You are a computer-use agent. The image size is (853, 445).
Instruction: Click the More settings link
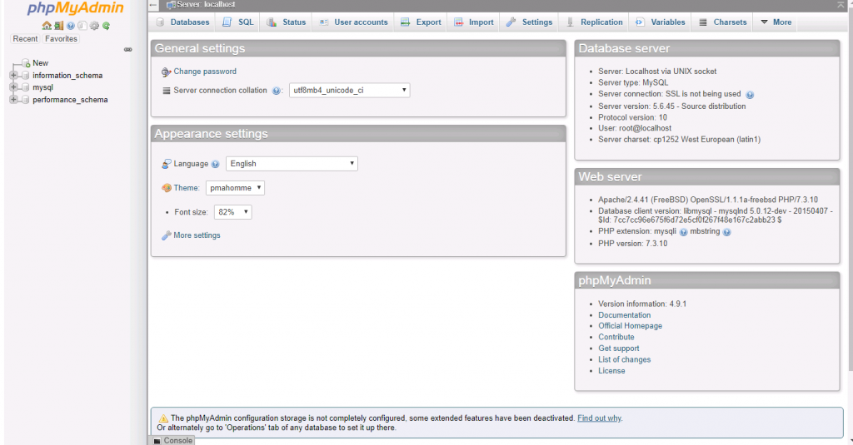[x=197, y=235]
